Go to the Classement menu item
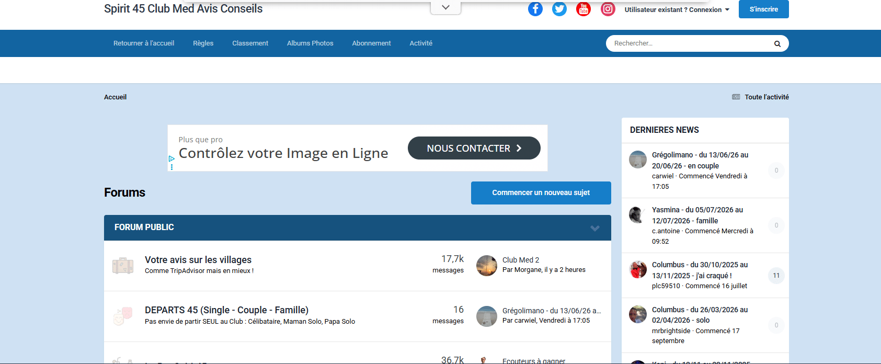This screenshot has width=881, height=364. 250,43
